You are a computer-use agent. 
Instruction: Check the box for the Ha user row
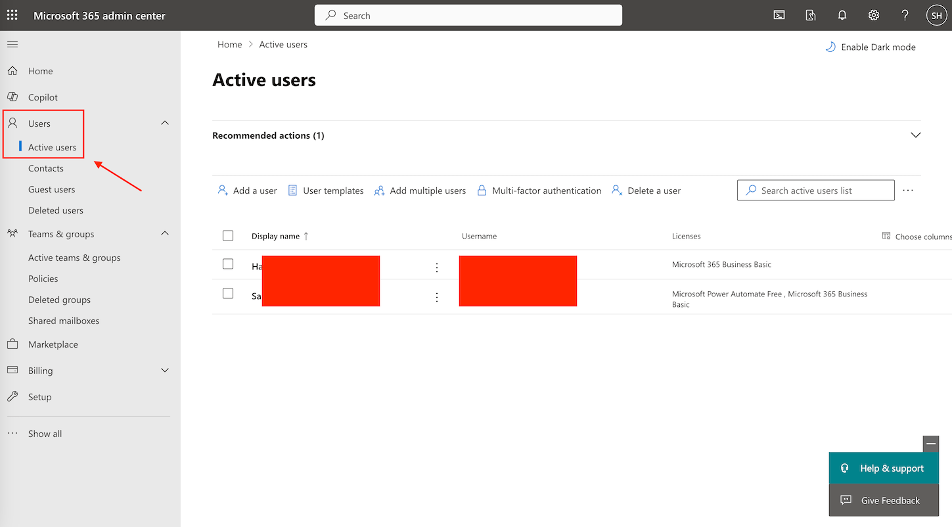228,263
